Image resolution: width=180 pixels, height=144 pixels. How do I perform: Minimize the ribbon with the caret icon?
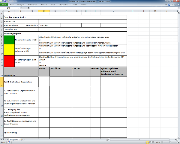166,5
